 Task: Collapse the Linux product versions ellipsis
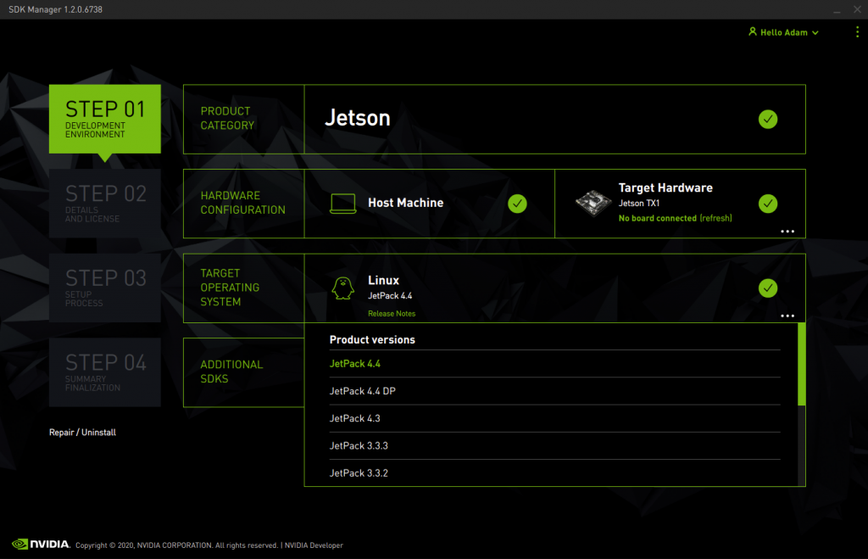[x=787, y=316]
